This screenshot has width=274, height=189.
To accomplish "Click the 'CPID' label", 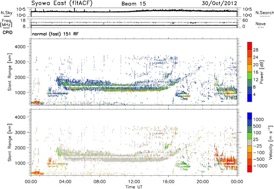I will (8, 32).
